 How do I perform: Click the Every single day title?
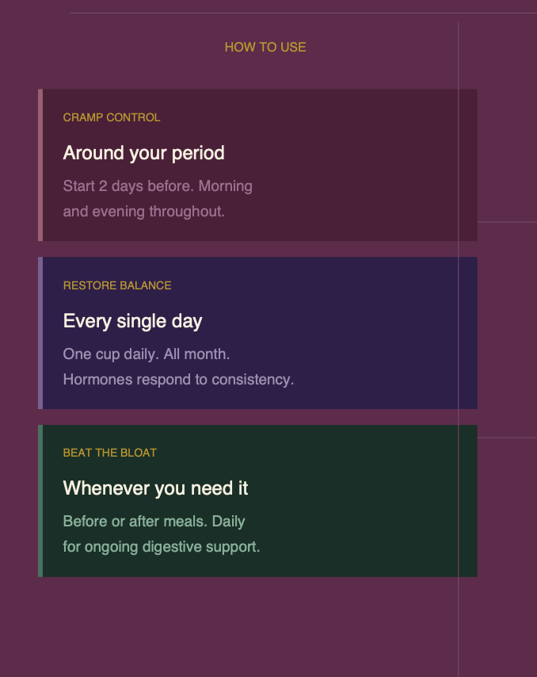[x=132, y=321]
